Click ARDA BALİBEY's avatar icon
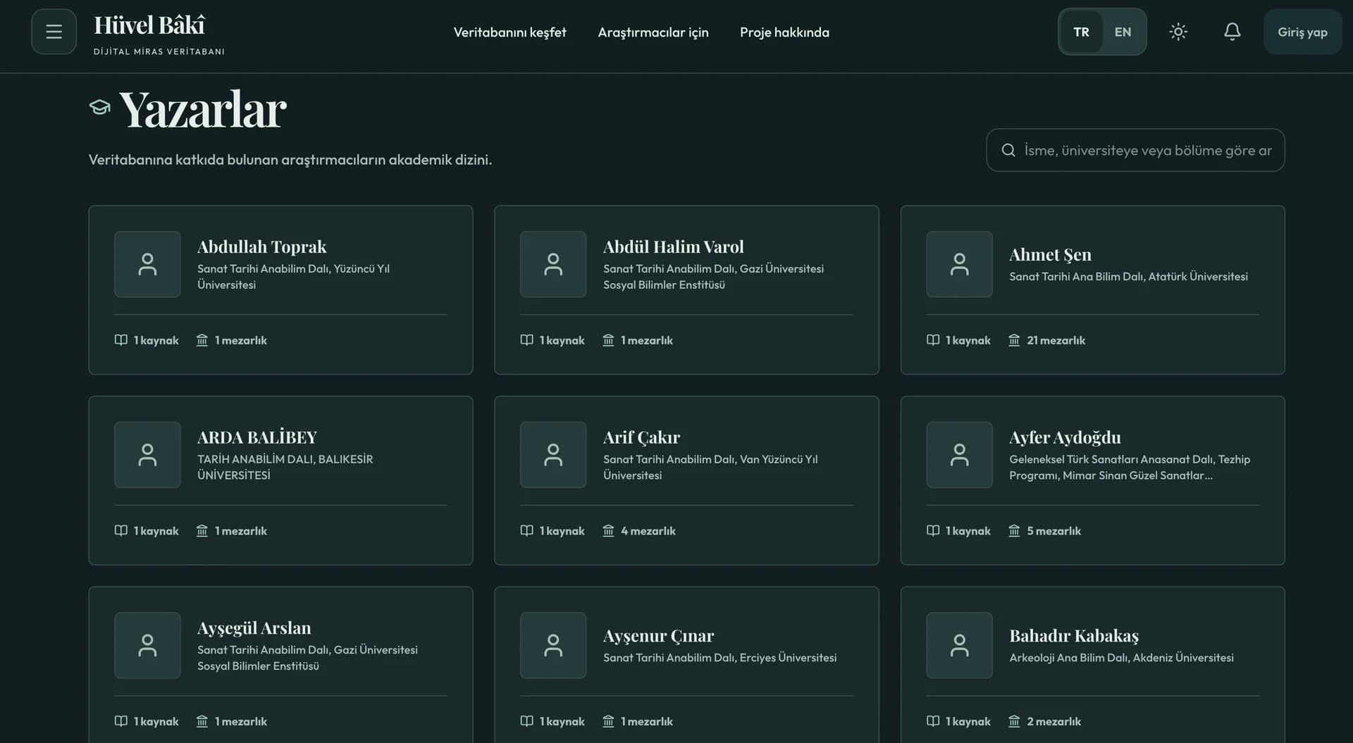The image size is (1353, 743). click(x=147, y=455)
